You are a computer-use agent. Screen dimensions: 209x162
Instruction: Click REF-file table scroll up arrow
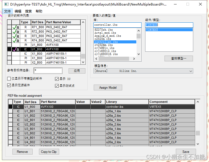(198, 102)
